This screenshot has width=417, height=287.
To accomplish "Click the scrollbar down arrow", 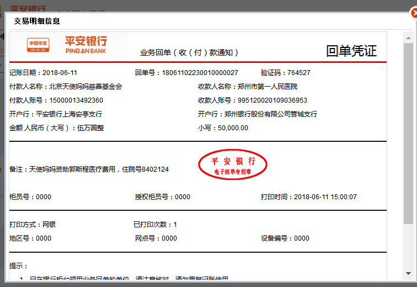I will tap(408, 273).
